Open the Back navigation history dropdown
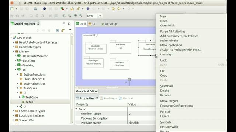Image resolution: width=236 pixels, height=132 pixels. click(x=124, y=9)
